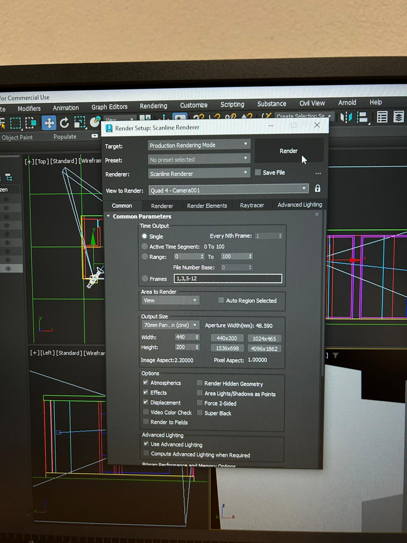This screenshot has width=407, height=543.
Task: Choose the Rectangular Selection Region tool
Action: (15, 123)
